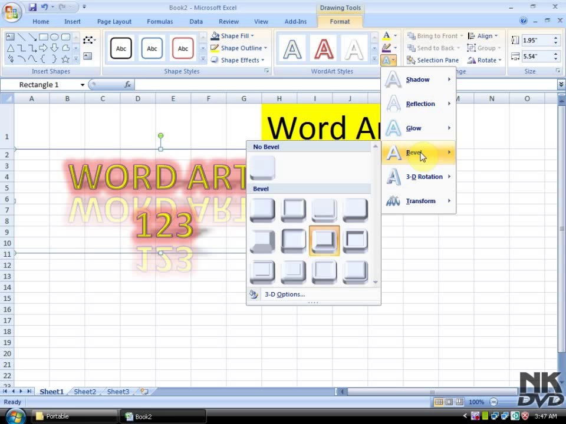566x424 pixels.
Task: Expand the formula bar
Action: (x=561, y=84)
